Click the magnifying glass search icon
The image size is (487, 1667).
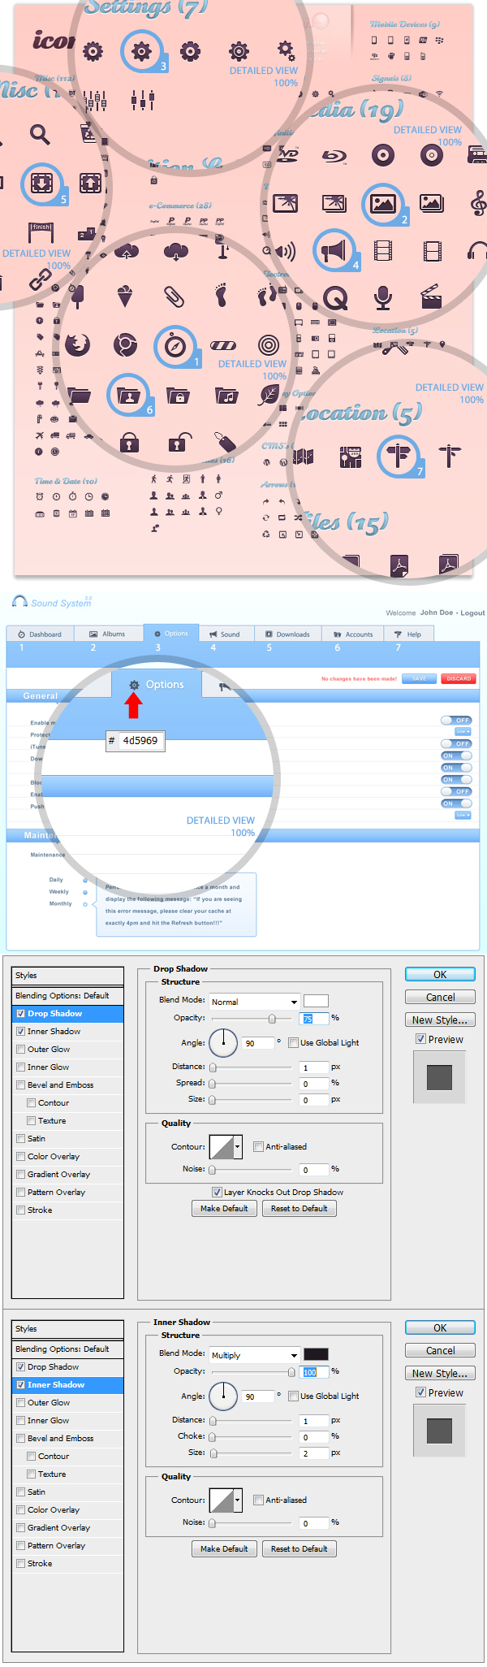click(x=40, y=134)
